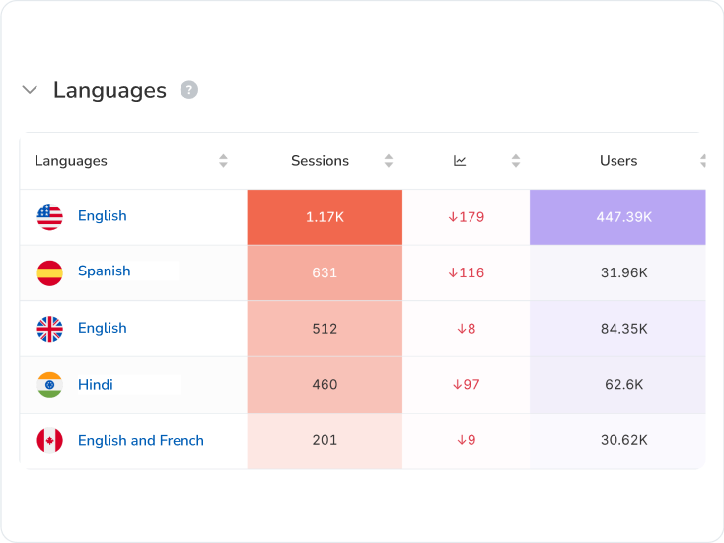Image resolution: width=724 pixels, height=543 pixels.
Task: Click the Languages section title
Action: click(109, 90)
